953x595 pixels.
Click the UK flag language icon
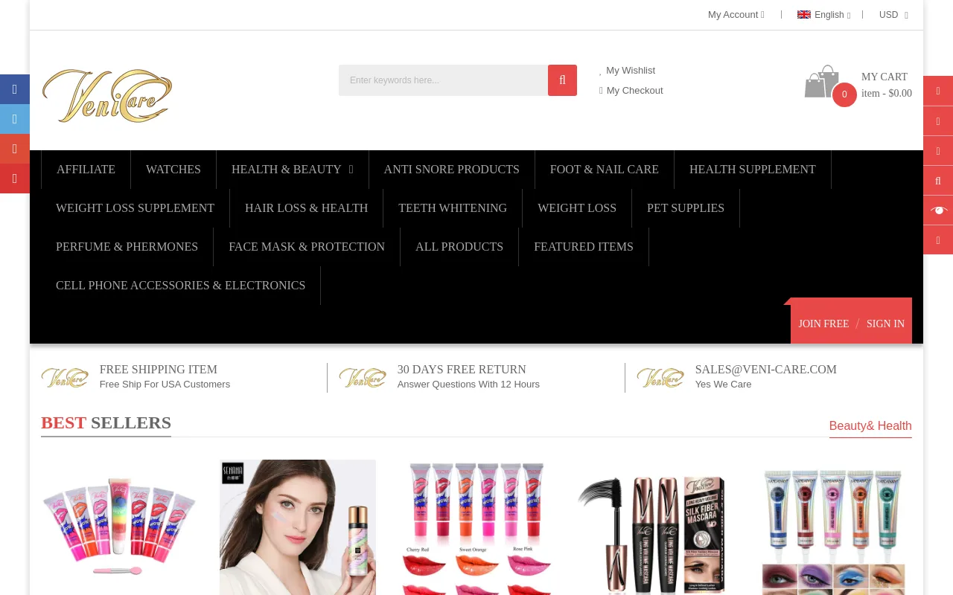(x=804, y=14)
